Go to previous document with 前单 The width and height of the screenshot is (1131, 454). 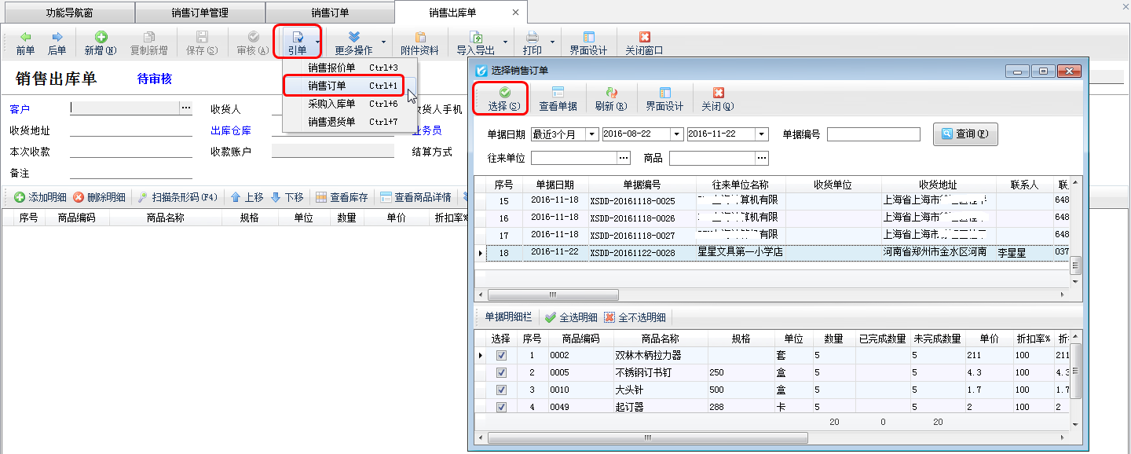point(25,38)
